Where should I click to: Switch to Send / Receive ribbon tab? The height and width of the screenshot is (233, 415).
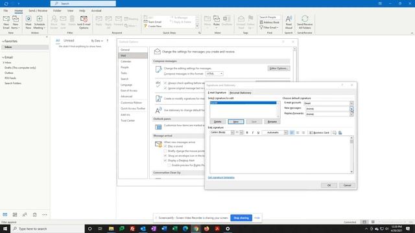coord(38,10)
